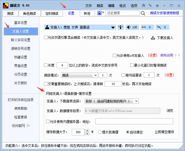Screen dimensions: 185x151
Task: Open 转义字符设置 in sidebar
Action: tap(21, 40)
